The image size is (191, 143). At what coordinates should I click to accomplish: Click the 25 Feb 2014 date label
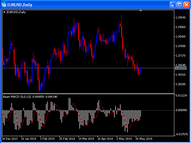(x=67, y=139)
